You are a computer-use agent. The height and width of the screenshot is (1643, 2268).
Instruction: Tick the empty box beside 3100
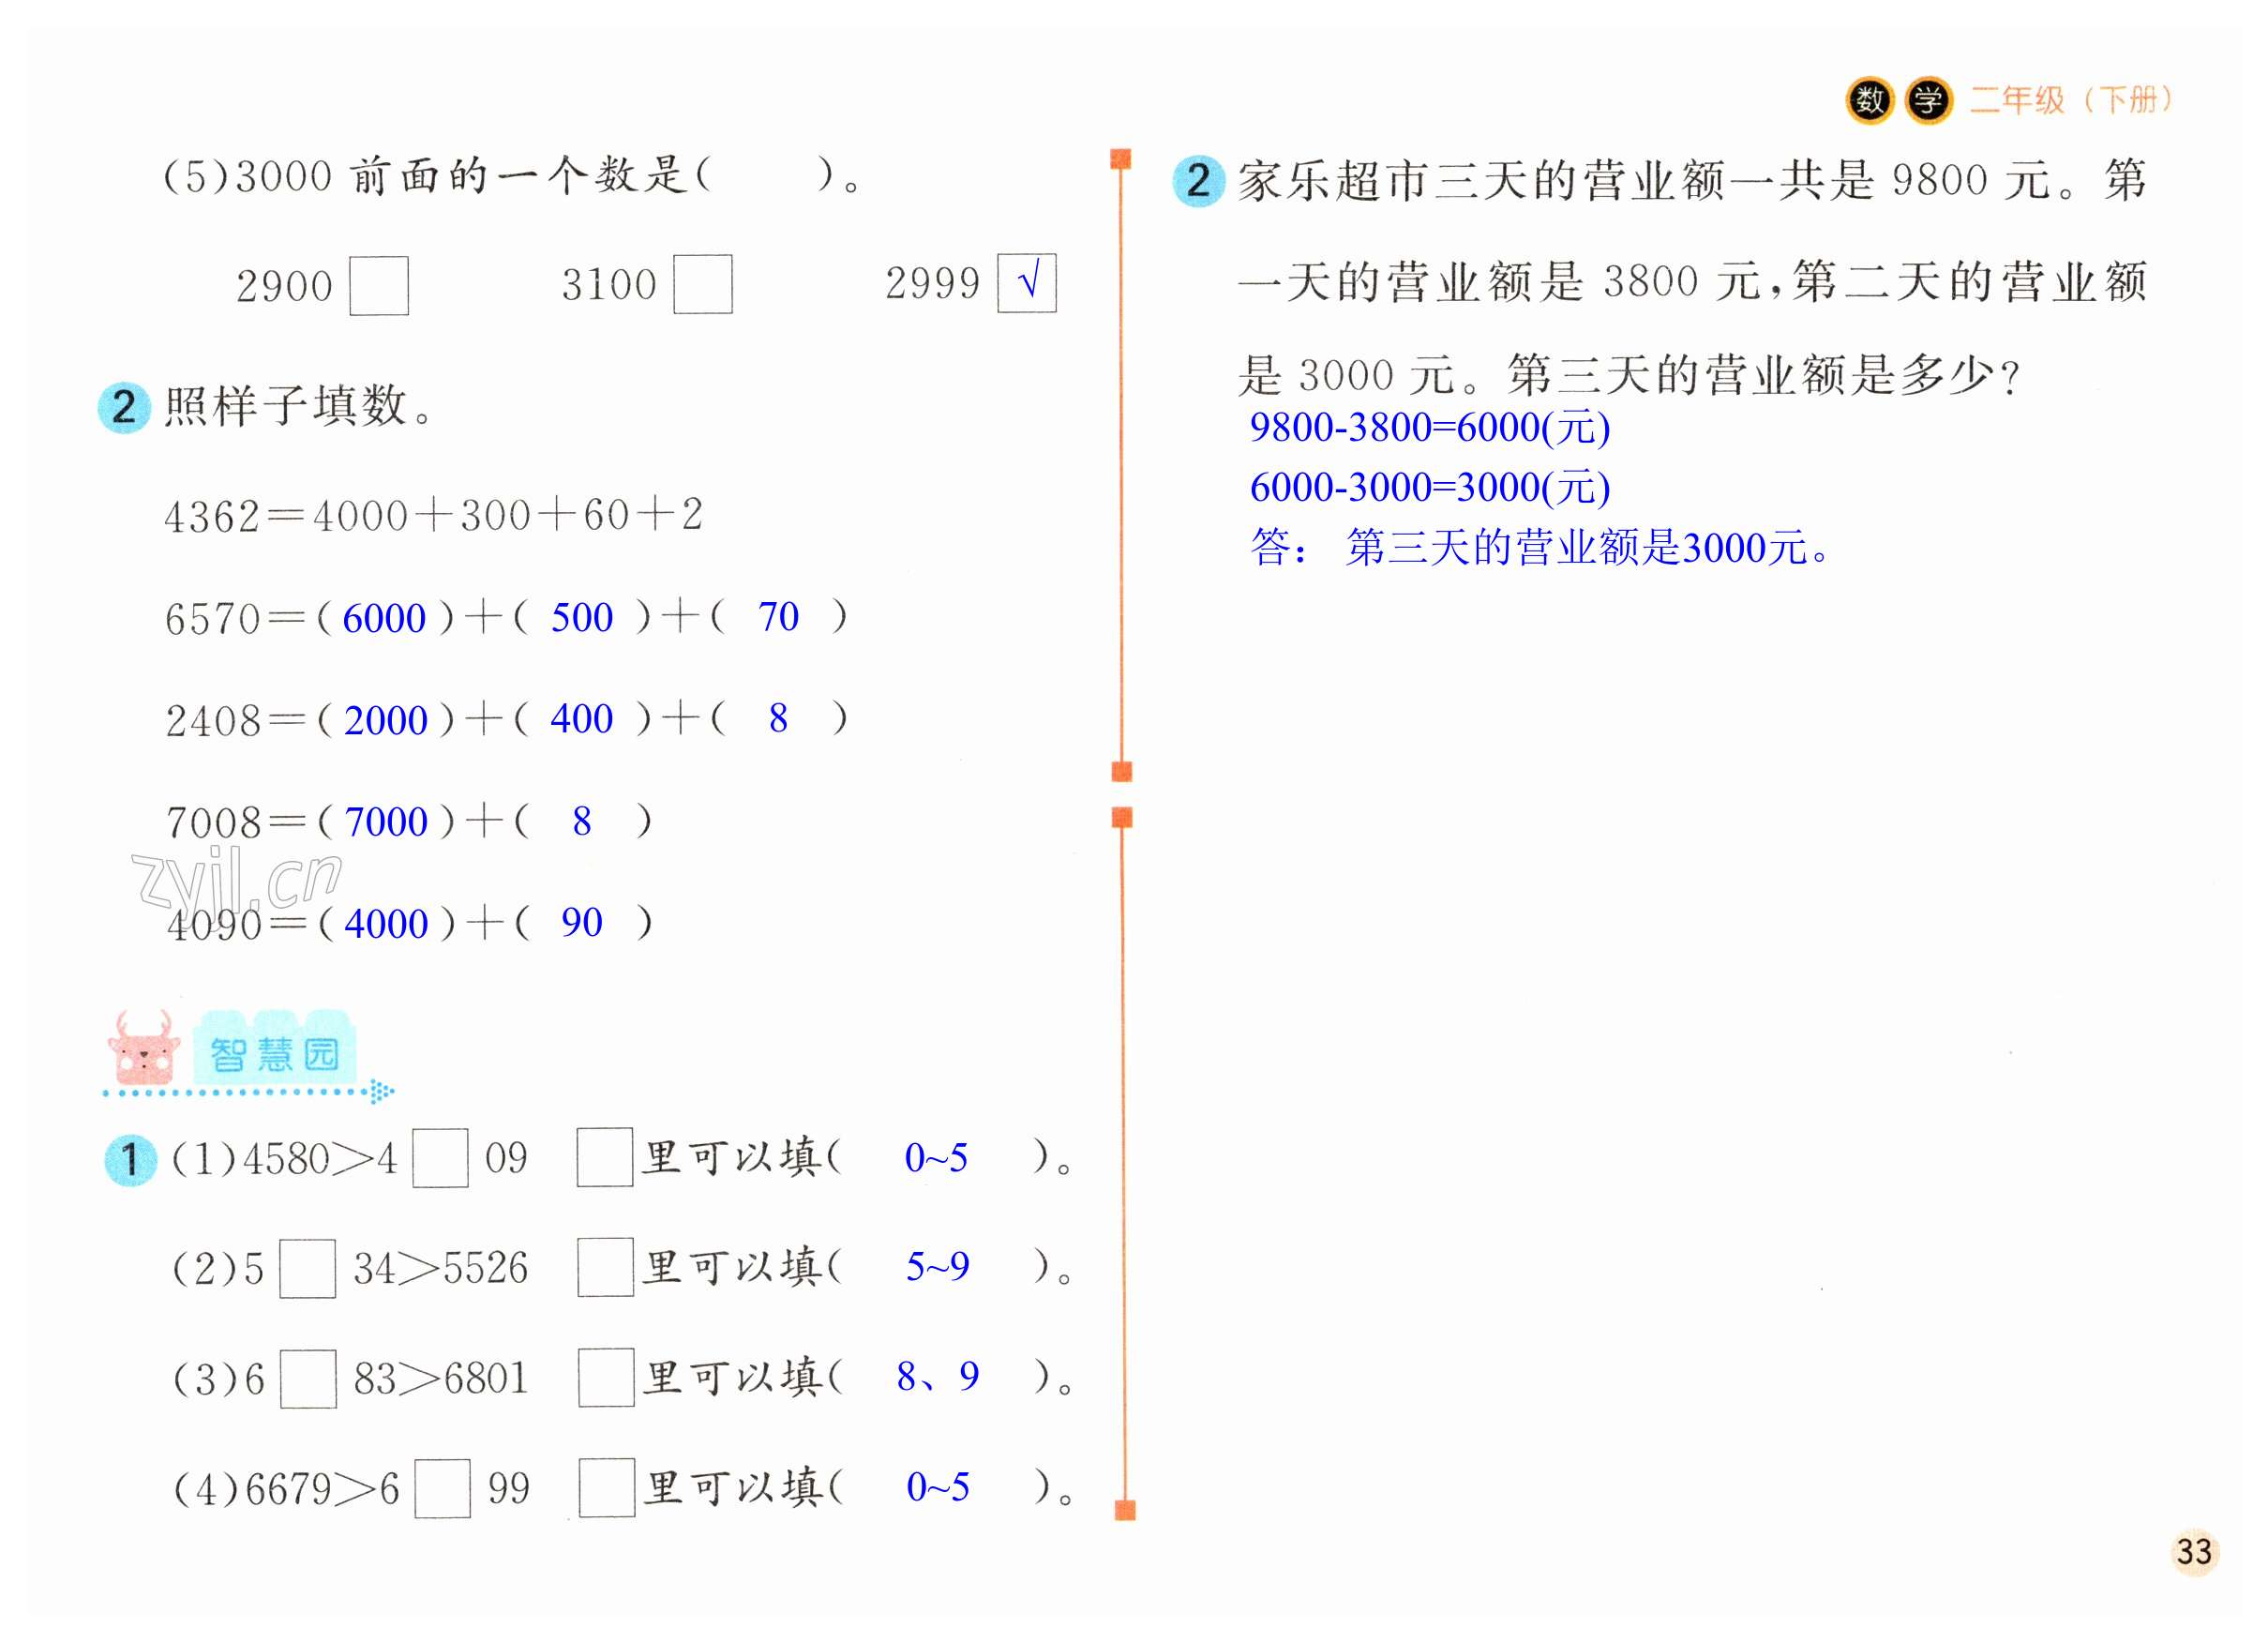(x=702, y=284)
